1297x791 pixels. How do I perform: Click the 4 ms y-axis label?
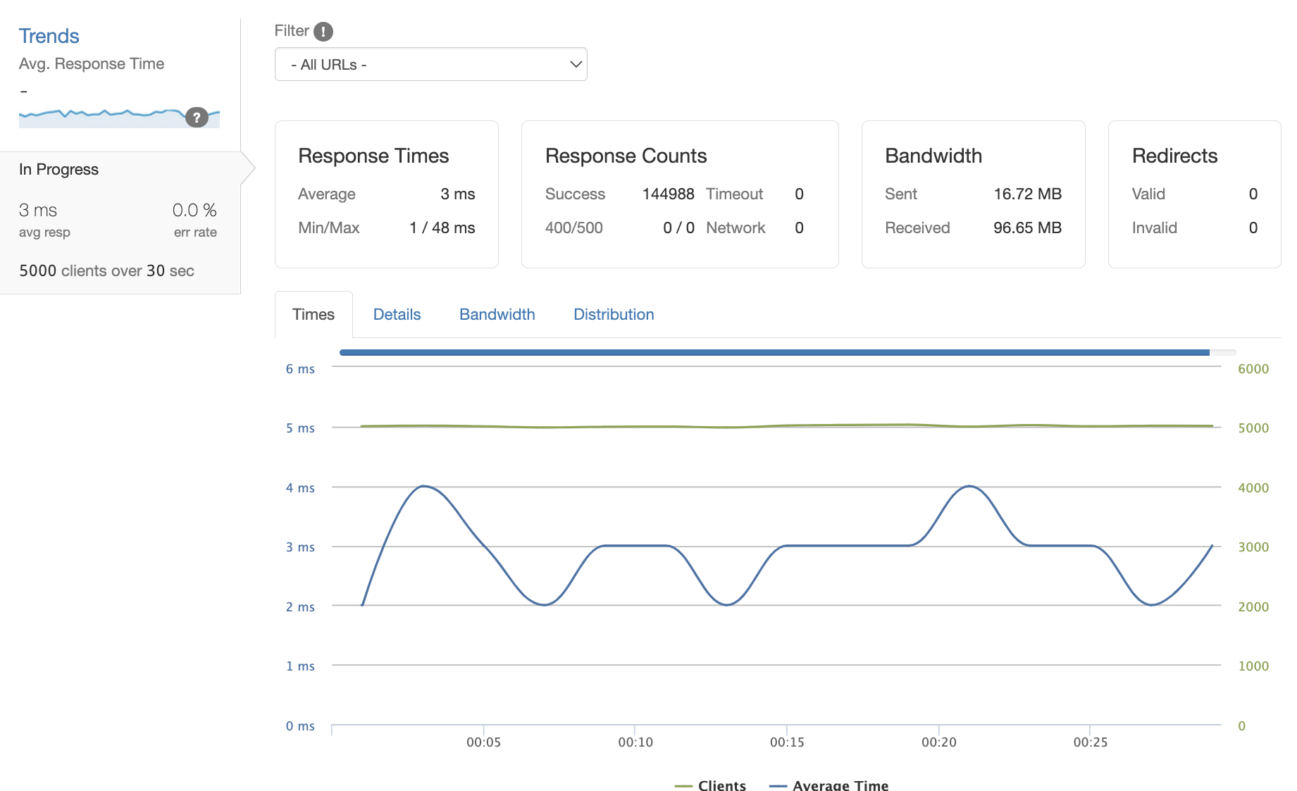300,487
